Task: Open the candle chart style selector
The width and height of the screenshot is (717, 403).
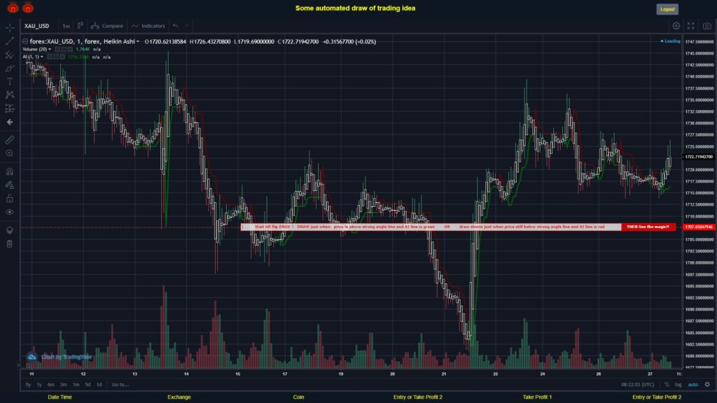Action: click(80, 26)
